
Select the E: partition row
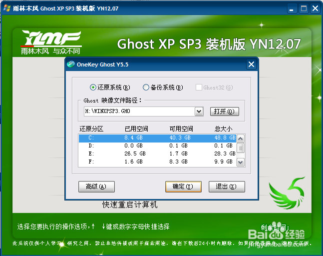coord(157,153)
